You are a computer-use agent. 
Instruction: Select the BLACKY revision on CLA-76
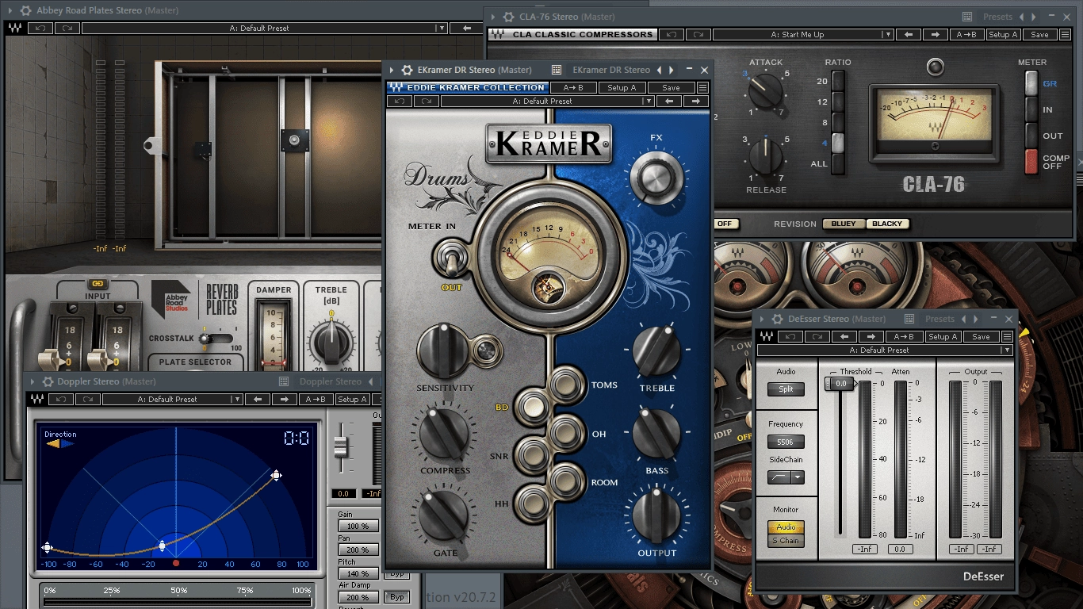887,224
